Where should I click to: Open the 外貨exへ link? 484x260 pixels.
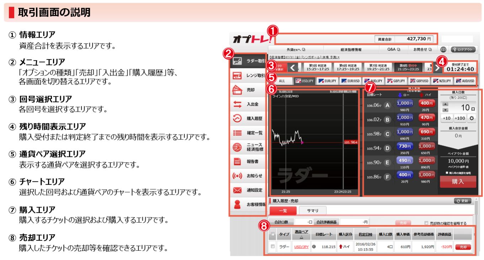click(x=296, y=49)
